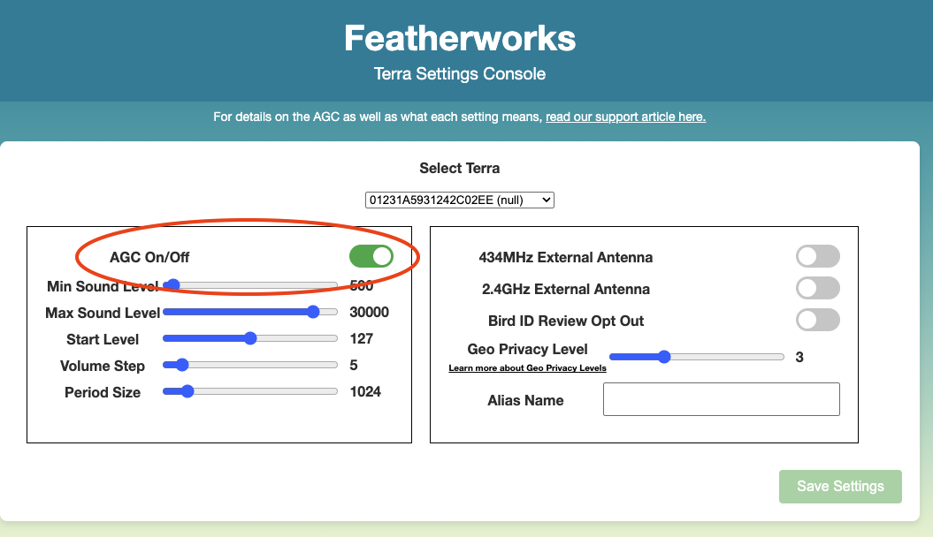Click the 'Alias Name' label
This screenshot has height=537, width=933.
pyautogui.click(x=525, y=400)
